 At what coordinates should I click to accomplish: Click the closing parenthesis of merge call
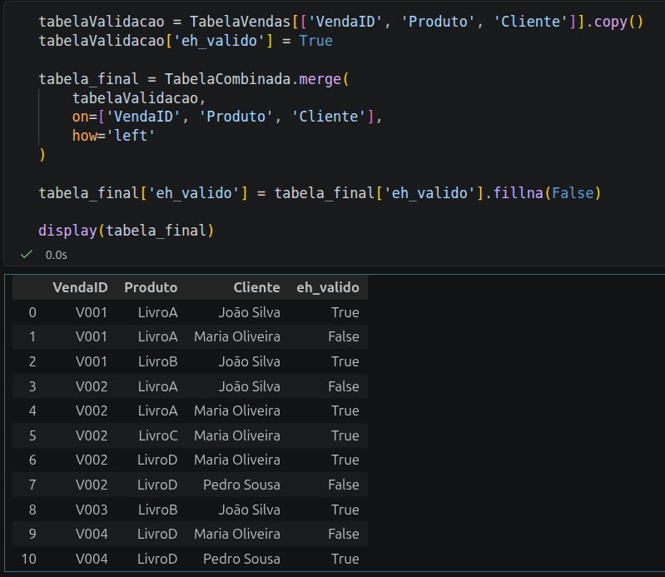[42, 155]
